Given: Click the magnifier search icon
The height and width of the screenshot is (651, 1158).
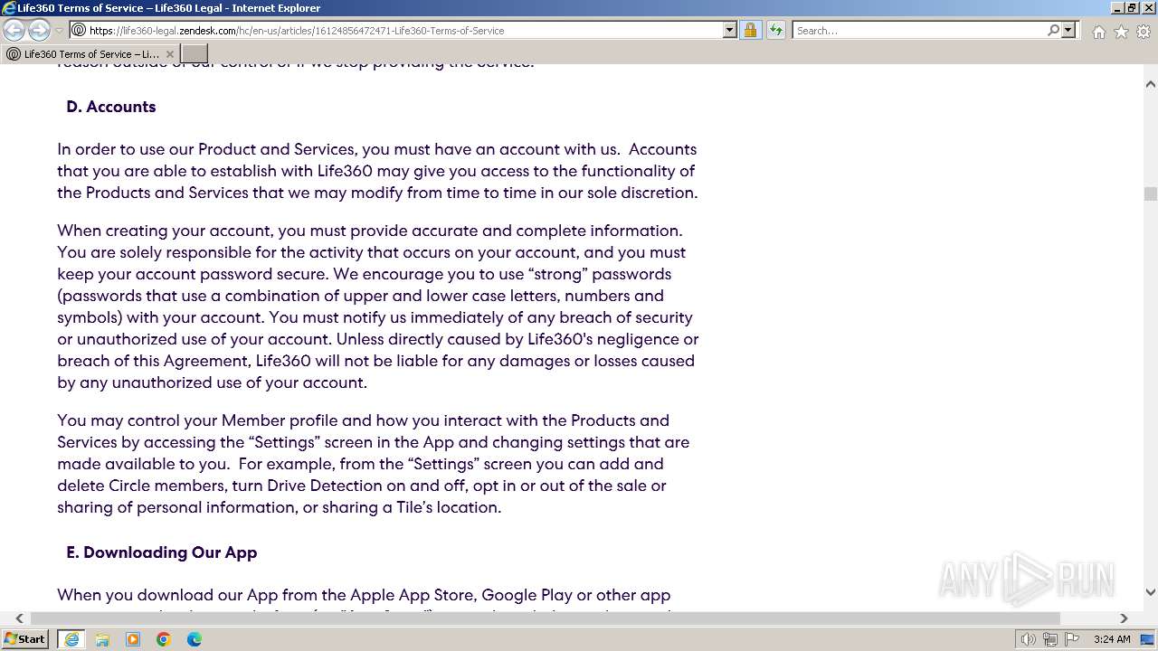Looking at the screenshot, I should click(x=1053, y=30).
